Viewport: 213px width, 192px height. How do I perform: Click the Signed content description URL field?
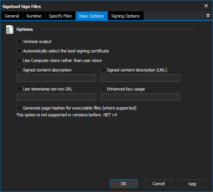140,78
